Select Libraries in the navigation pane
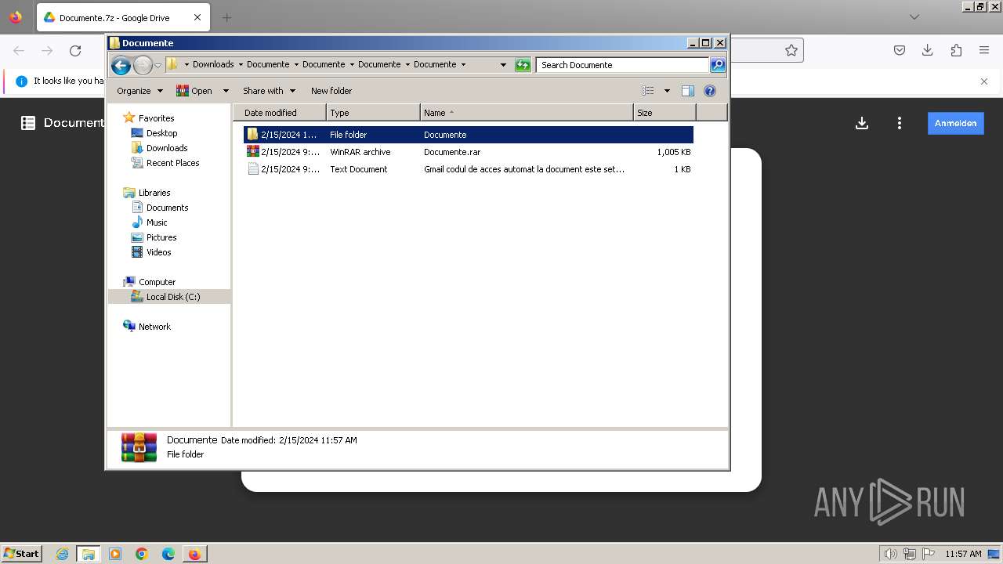Viewport: 1003px width, 564px height. (x=154, y=193)
